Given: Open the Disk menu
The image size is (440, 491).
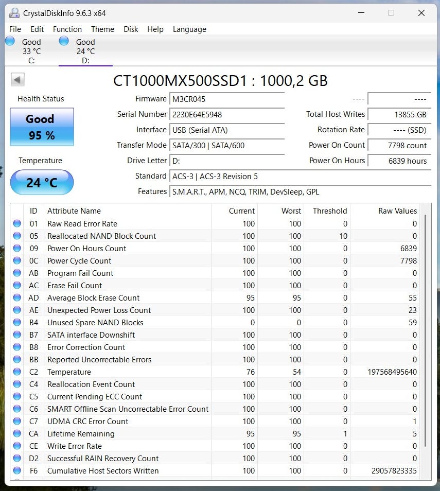Looking at the screenshot, I should click(131, 29).
